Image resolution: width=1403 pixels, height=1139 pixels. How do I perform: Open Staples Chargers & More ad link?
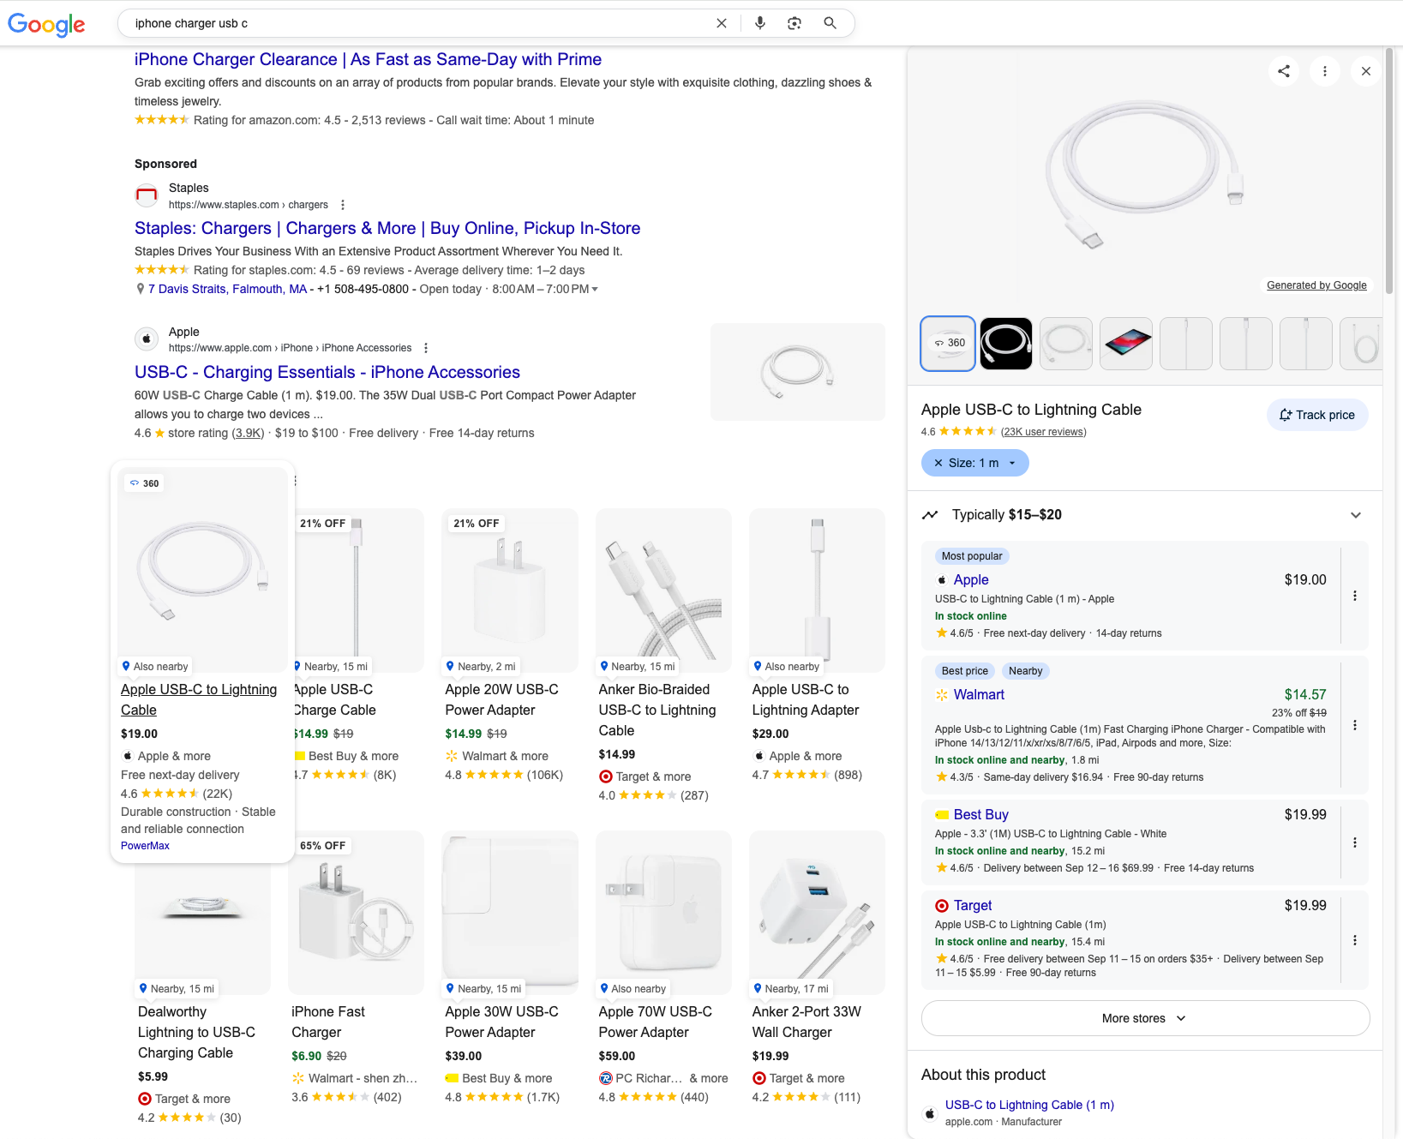point(387,228)
